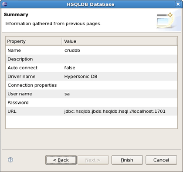The height and width of the screenshot is (172, 183).
Task: Select the 'Hypersonic DB' value
Action: [x=81, y=77]
